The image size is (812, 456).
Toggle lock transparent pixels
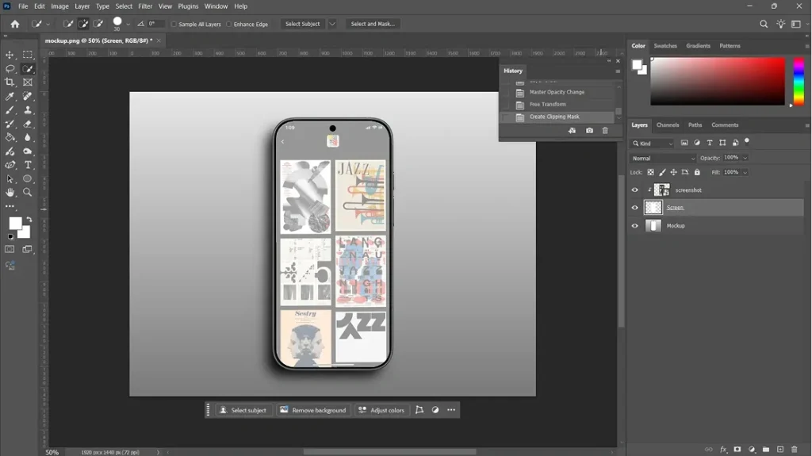coord(650,172)
